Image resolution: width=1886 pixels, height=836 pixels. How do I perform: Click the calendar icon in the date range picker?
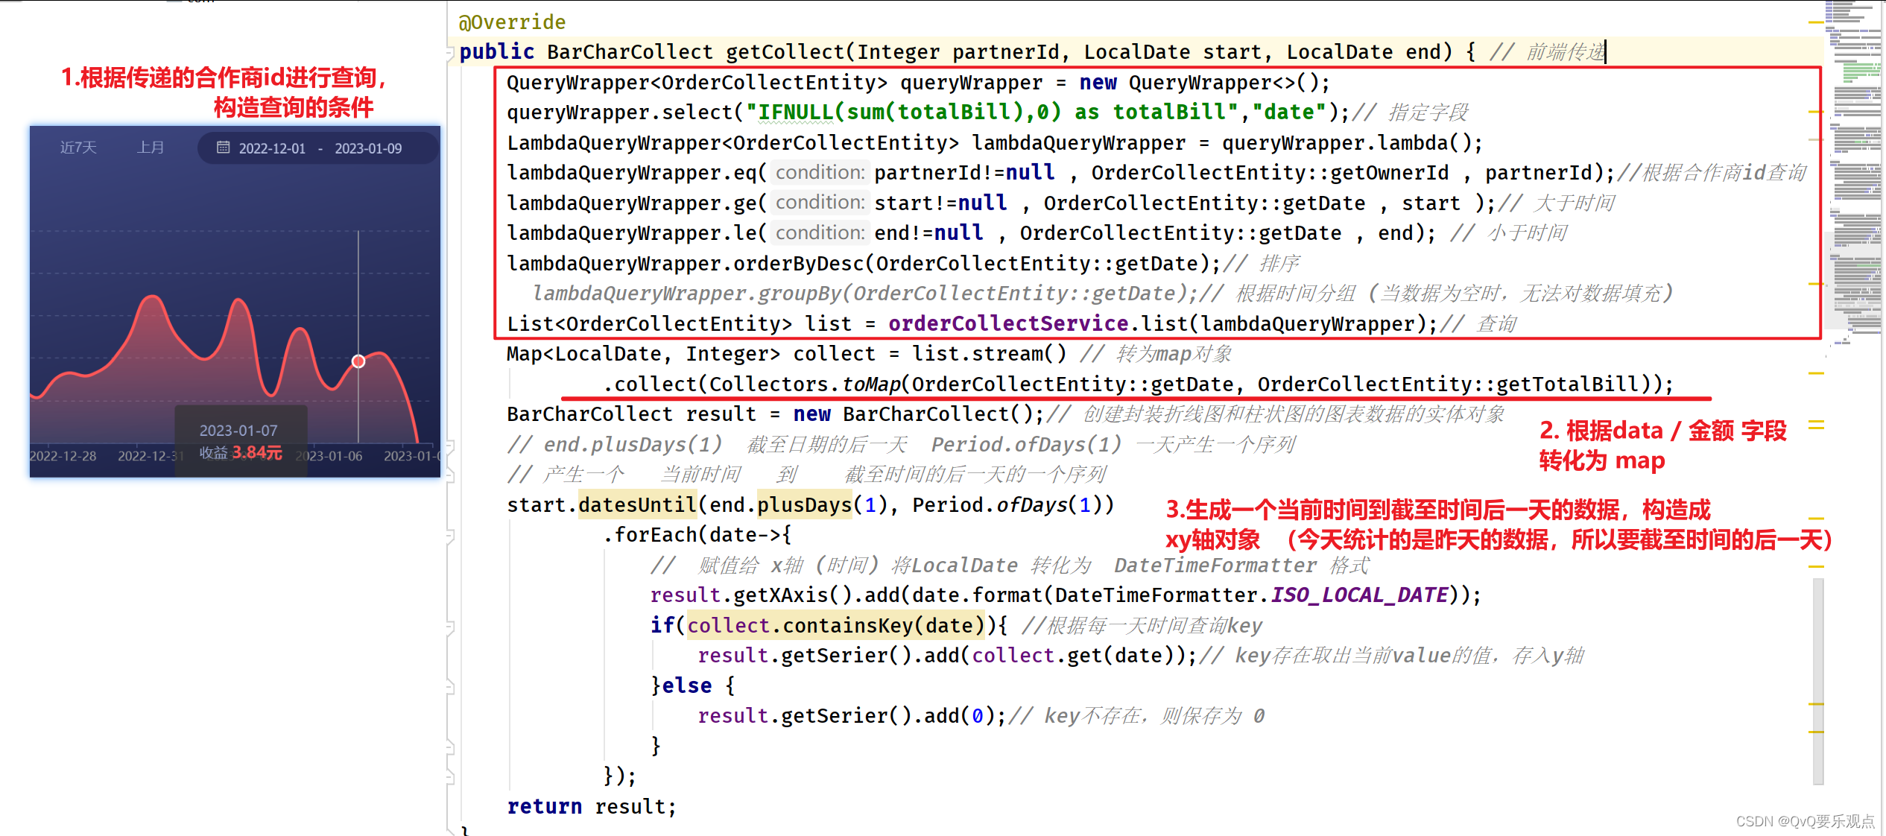223,148
